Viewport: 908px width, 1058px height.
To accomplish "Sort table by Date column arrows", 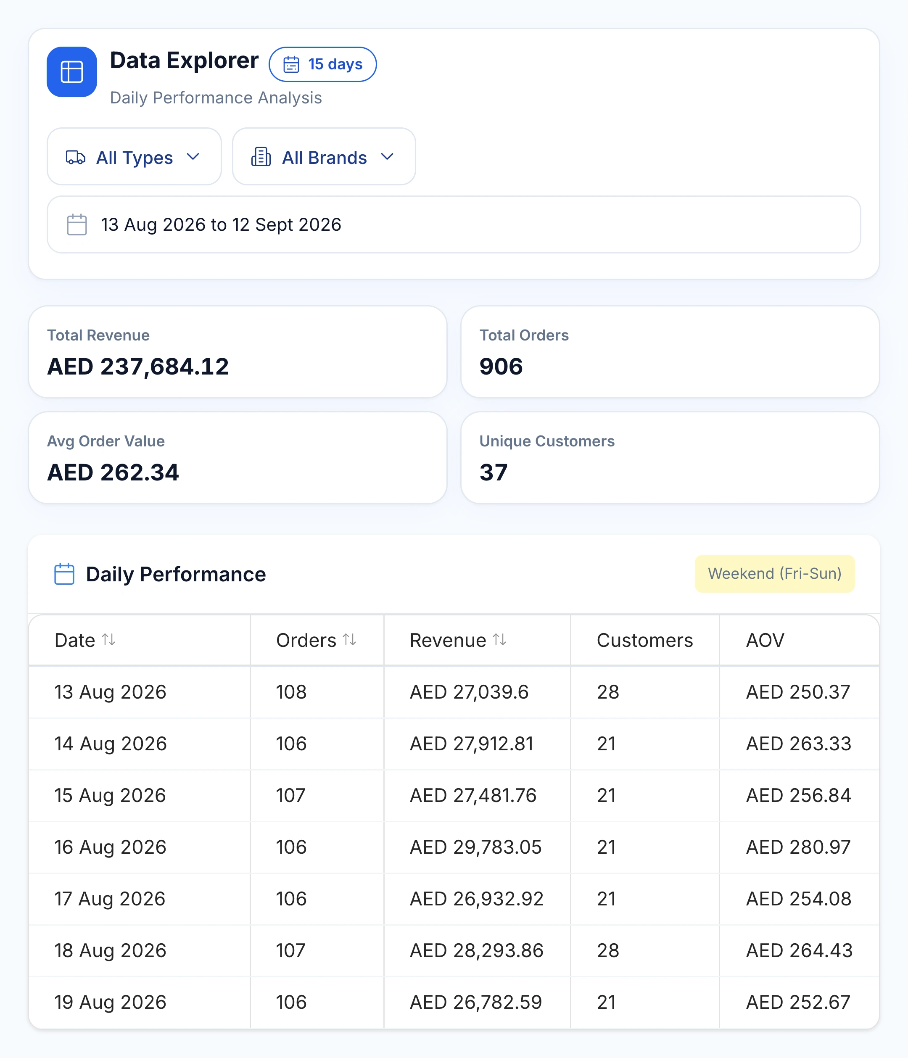I will click(109, 639).
